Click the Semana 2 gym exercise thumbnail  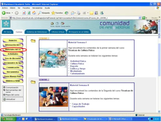[x=54, y=97]
